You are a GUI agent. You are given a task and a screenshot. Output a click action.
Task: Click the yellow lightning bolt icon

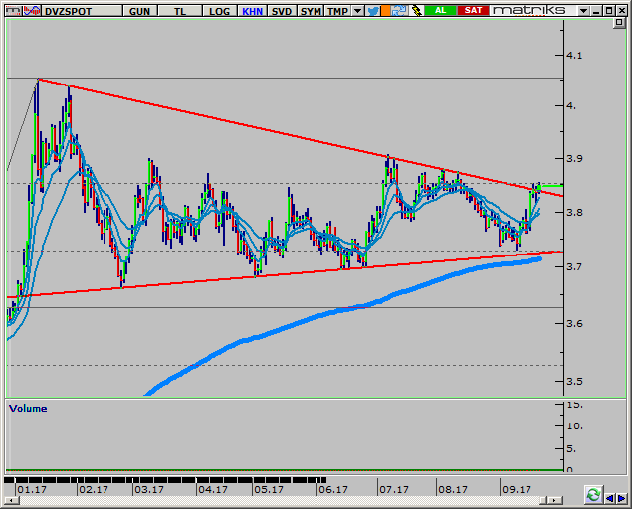coord(416,11)
